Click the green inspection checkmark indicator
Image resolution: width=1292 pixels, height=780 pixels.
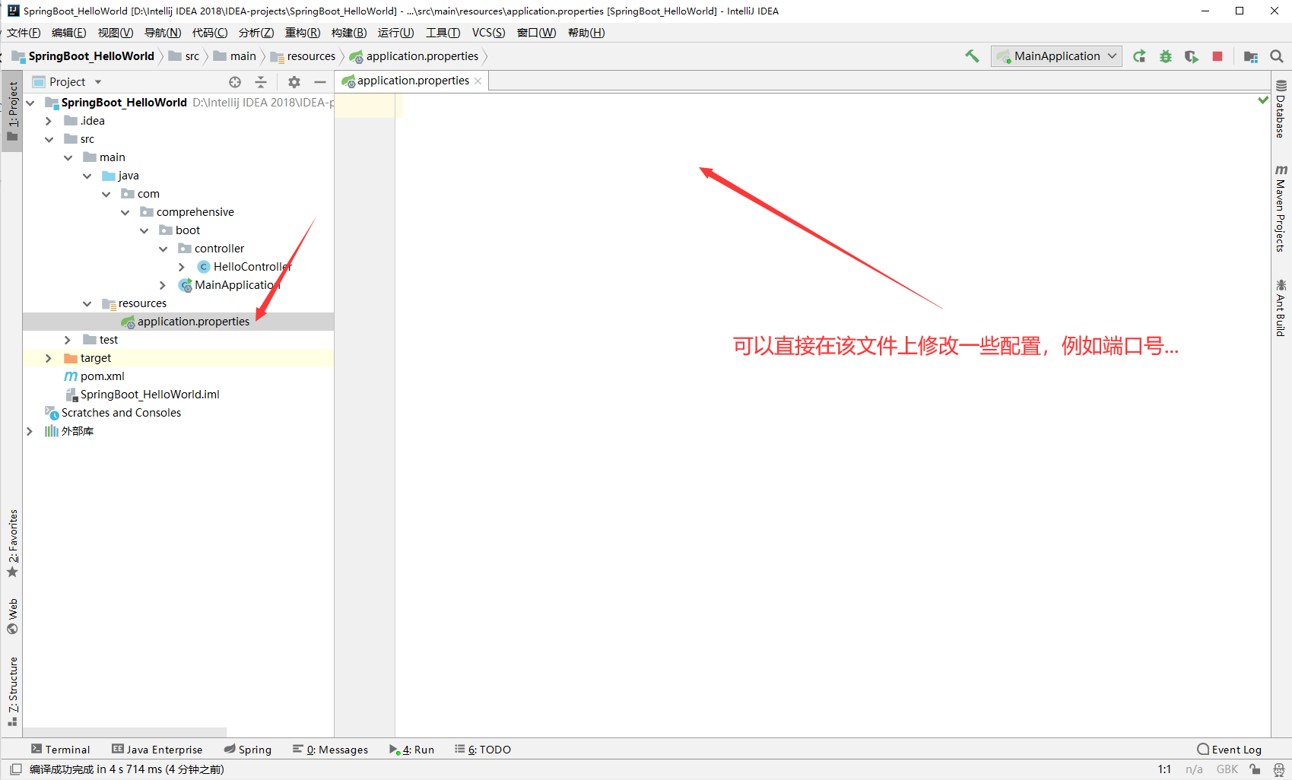tap(1263, 100)
